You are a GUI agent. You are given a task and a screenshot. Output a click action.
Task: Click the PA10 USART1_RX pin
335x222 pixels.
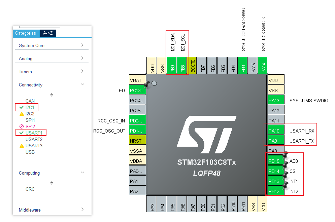click(276, 129)
